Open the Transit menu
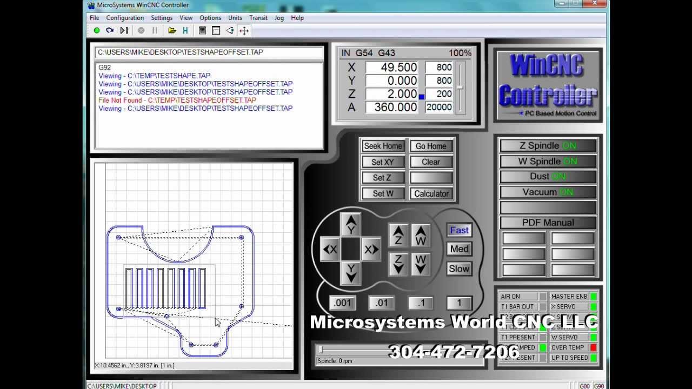Viewport: 692px width, 389px height. point(258,18)
